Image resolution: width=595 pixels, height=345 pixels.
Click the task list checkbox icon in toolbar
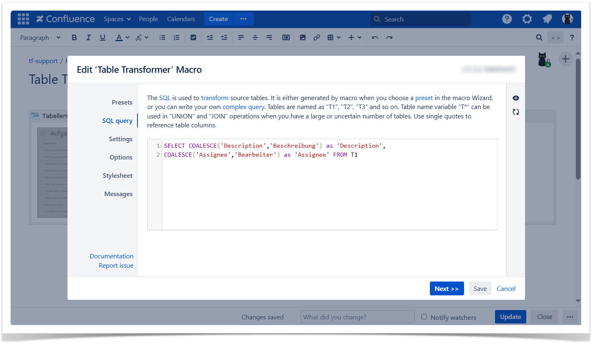(193, 37)
